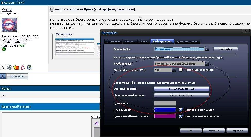251x137 pixels.
Task: Open the first attached thumbnail in Миниатюры
Action: (75, 46)
